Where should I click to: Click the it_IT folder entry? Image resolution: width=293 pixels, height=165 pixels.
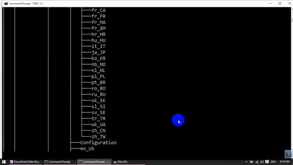pyautogui.click(x=98, y=46)
